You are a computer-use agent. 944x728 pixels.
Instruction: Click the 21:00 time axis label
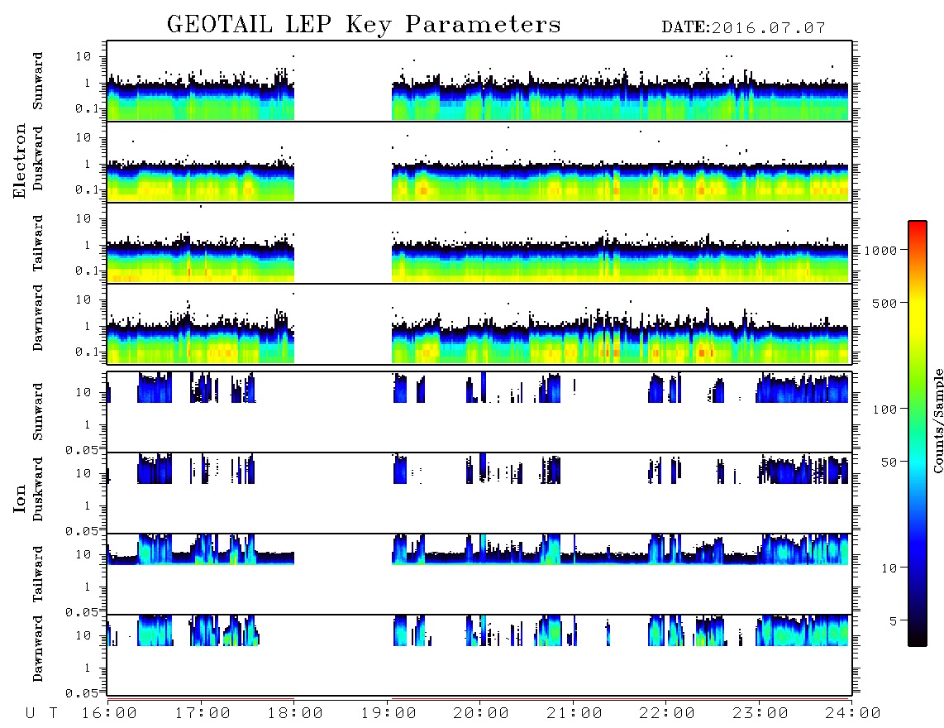click(x=575, y=713)
